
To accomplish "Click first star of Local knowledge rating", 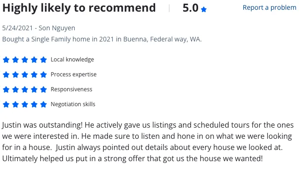I will pyautogui.click(x=6, y=60).
